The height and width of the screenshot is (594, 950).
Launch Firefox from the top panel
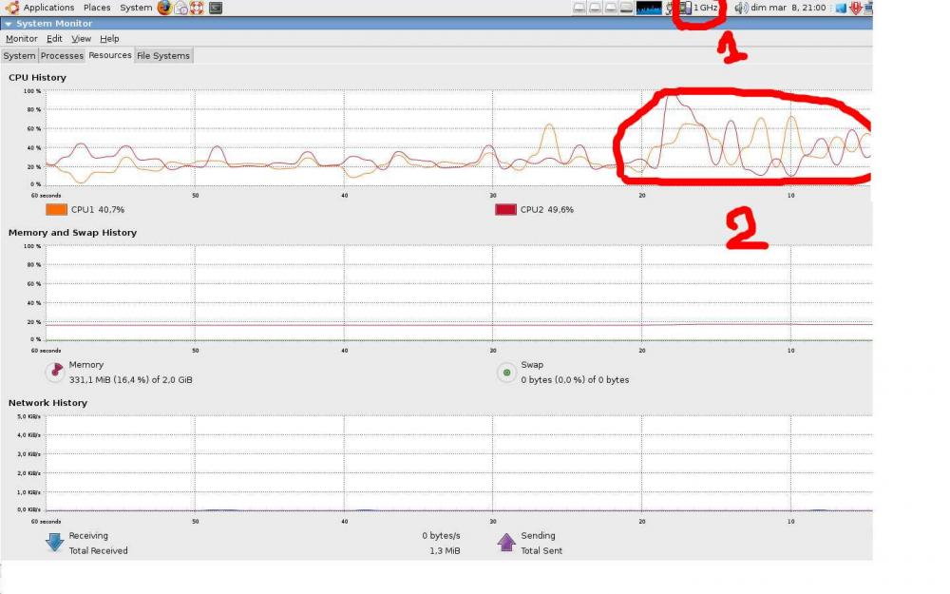point(164,8)
